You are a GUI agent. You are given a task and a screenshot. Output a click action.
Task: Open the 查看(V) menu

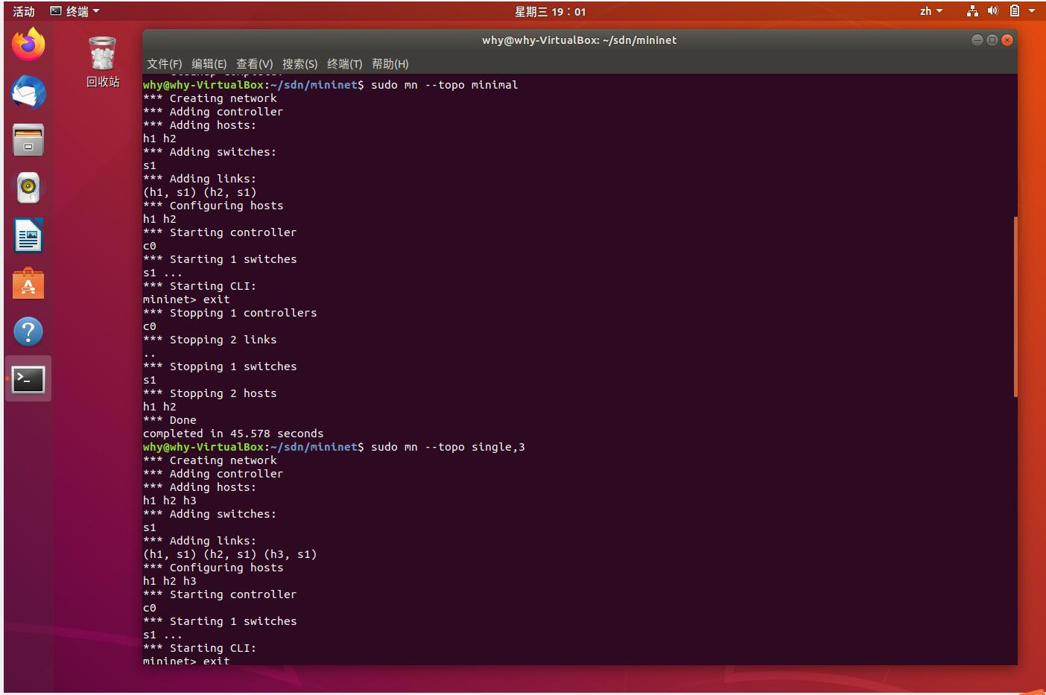[x=254, y=64]
